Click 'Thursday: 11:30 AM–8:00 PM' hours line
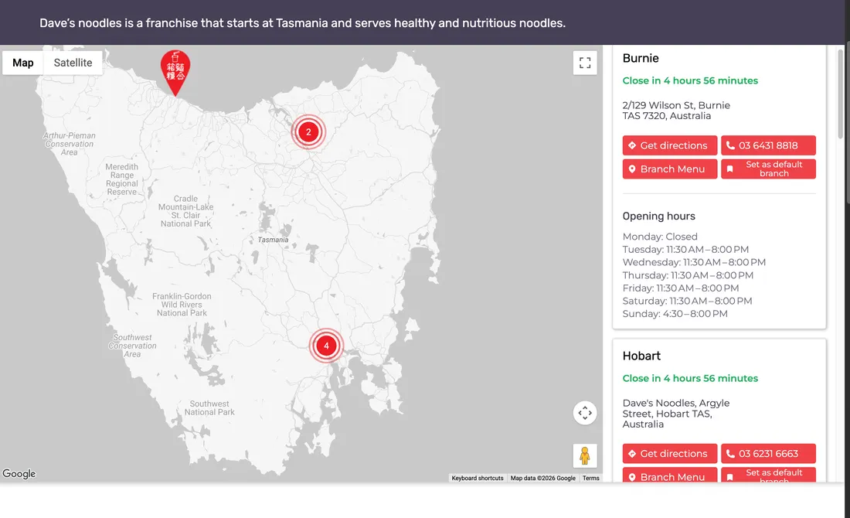850x518 pixels. [x=688, y=275]
